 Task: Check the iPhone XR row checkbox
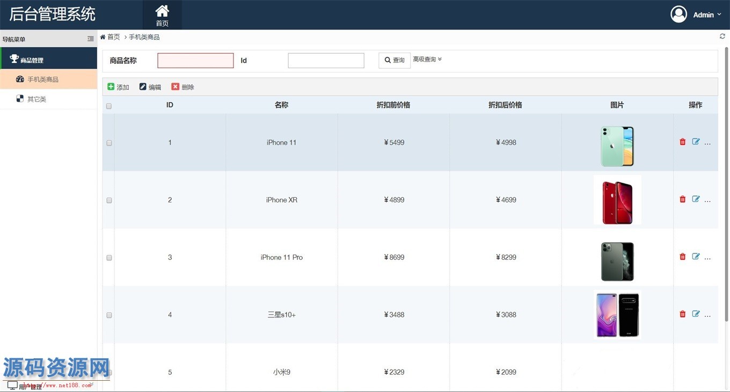109,200
